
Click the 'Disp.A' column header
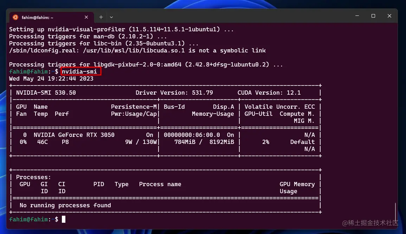[224, 107]
